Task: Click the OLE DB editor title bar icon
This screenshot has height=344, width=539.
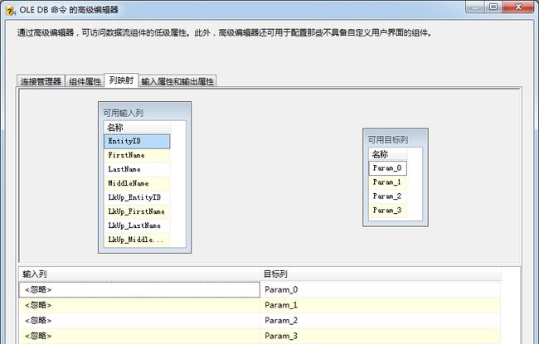Action: [x=10, y=10]
